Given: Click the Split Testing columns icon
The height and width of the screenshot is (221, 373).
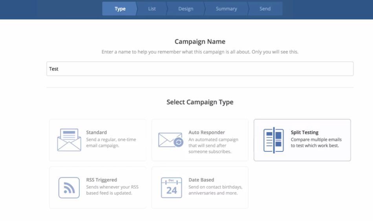Looking at the screenshot, I should coord(274,140).
